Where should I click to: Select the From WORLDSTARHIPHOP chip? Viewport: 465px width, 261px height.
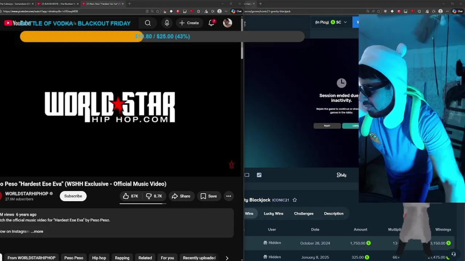pos(31,258)
